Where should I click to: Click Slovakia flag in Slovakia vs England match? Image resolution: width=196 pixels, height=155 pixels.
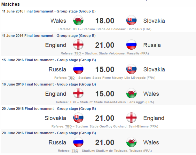pyautogui.click(x=78, y=118)
